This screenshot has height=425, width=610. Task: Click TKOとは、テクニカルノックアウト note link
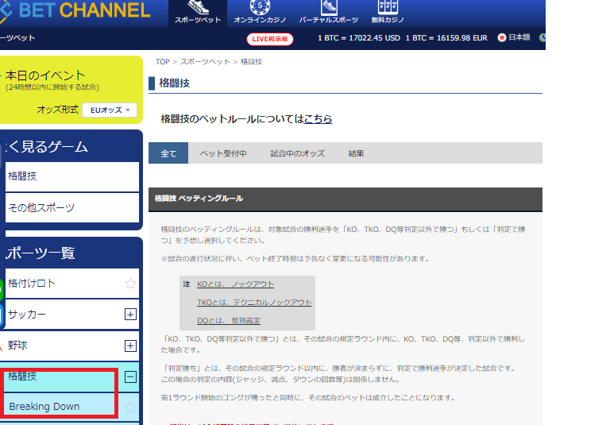(254, 303)
